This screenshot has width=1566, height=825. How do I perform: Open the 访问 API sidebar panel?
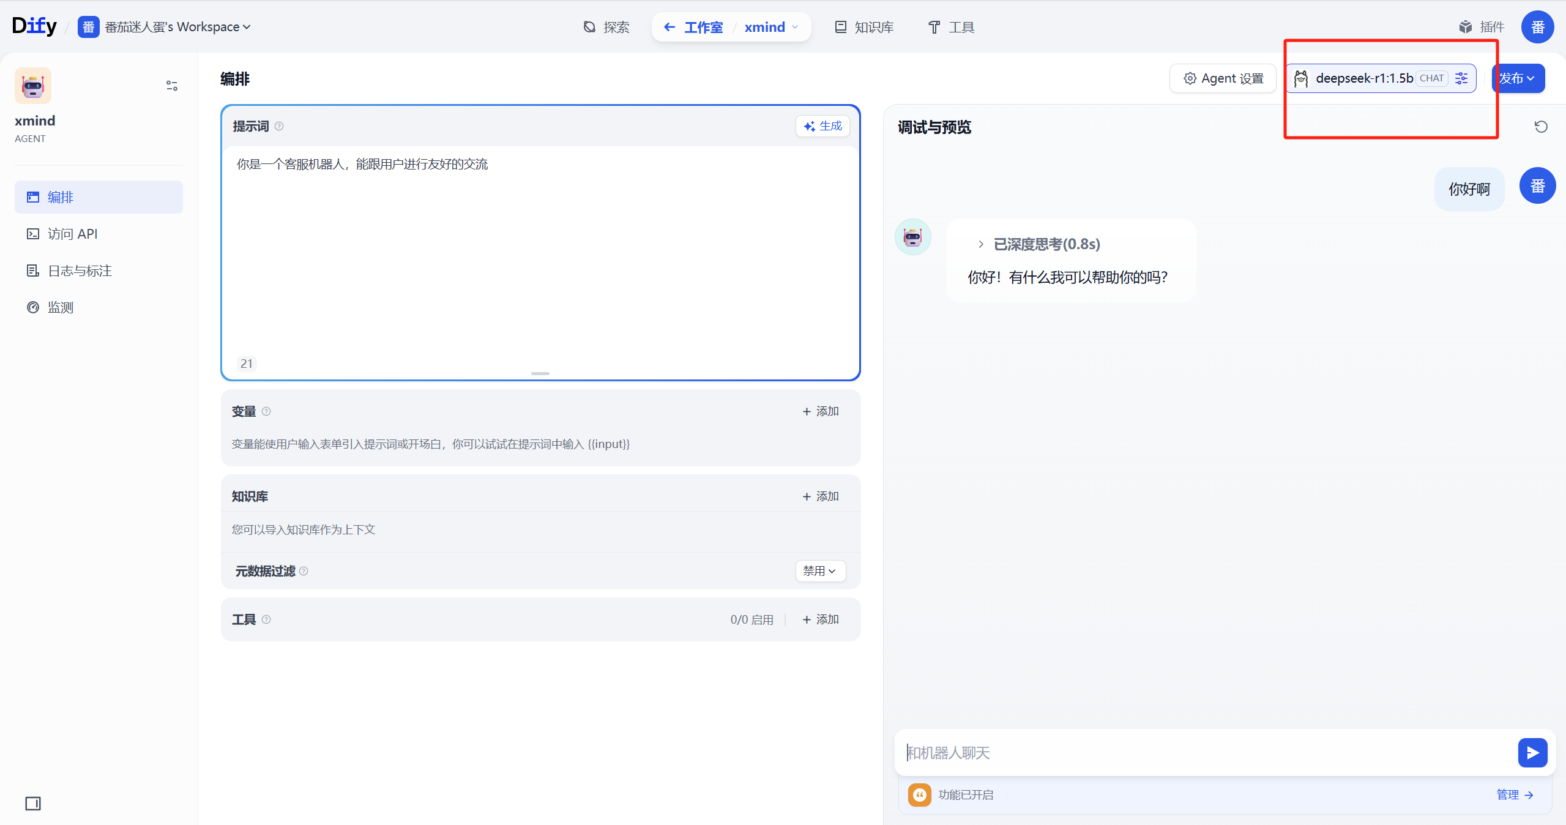point(72,233)
